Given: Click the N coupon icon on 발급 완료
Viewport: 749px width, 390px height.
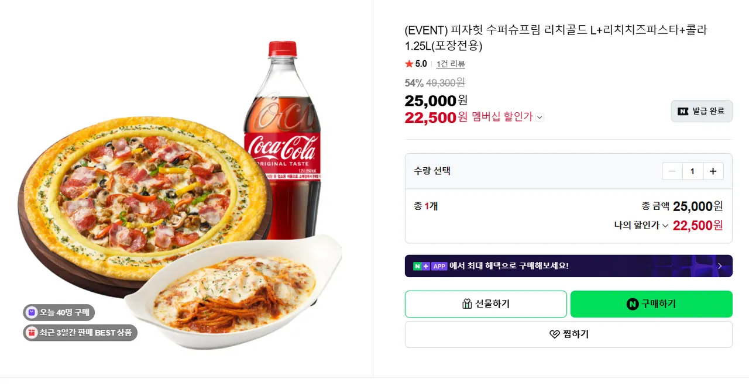Looking at the screenshot, I should click(683, 111).
